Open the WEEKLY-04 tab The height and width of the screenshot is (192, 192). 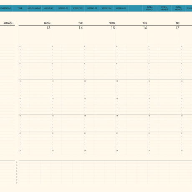[x=106, y=8]
